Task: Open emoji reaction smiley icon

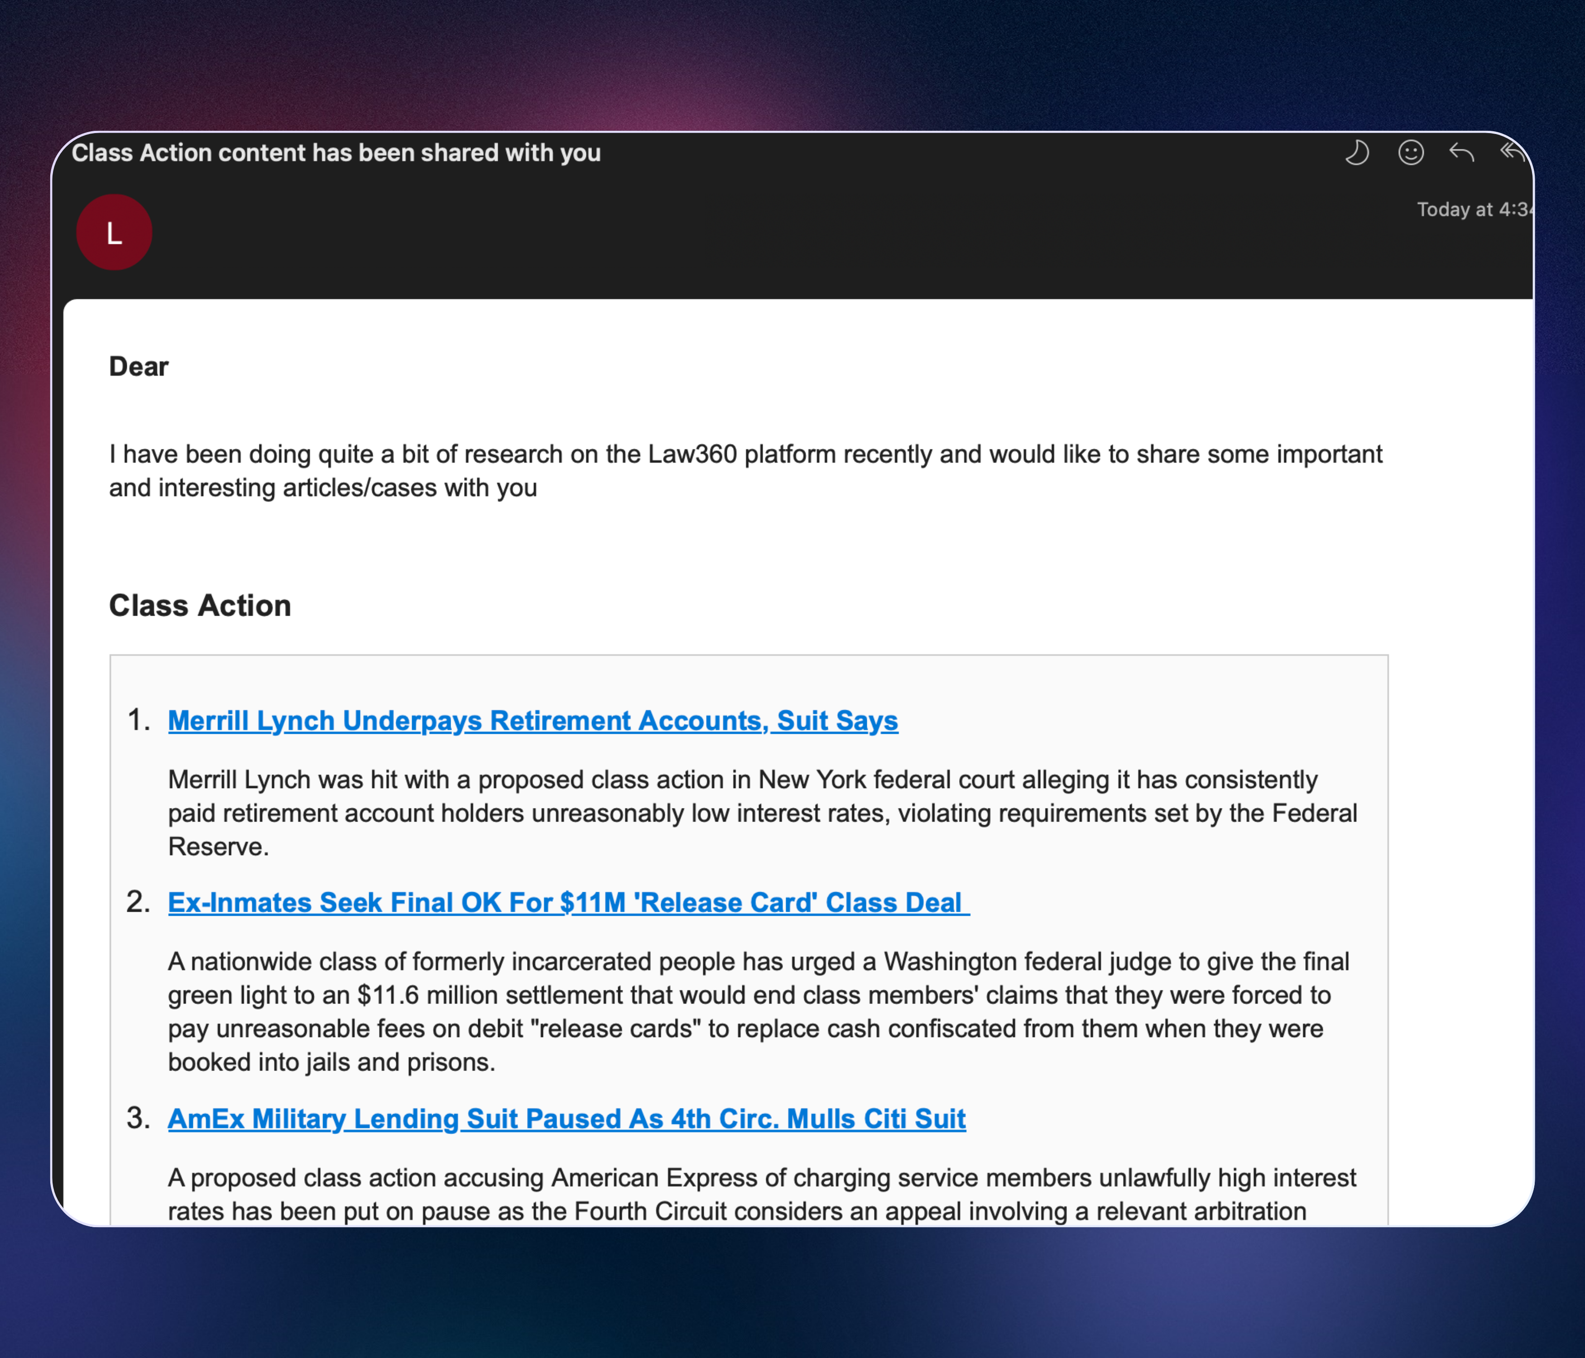Action: (x=1411, y=153)
